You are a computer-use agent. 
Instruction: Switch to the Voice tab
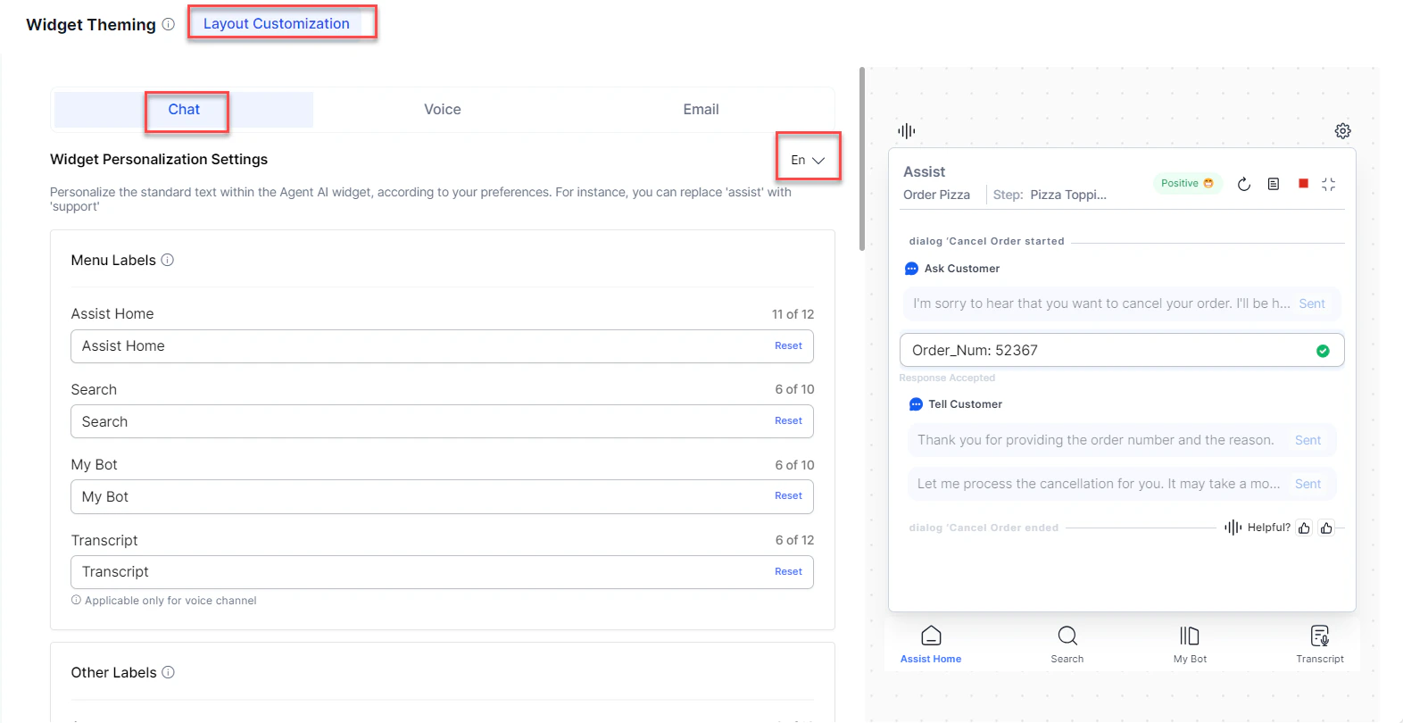point(443,109)
